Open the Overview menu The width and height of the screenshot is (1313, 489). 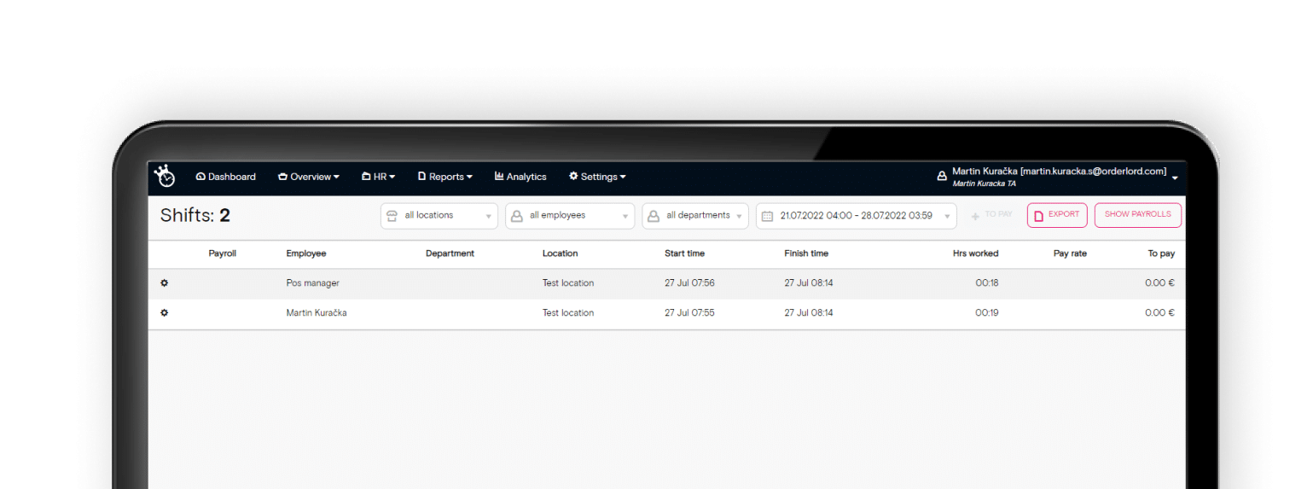tap(309, 177)
